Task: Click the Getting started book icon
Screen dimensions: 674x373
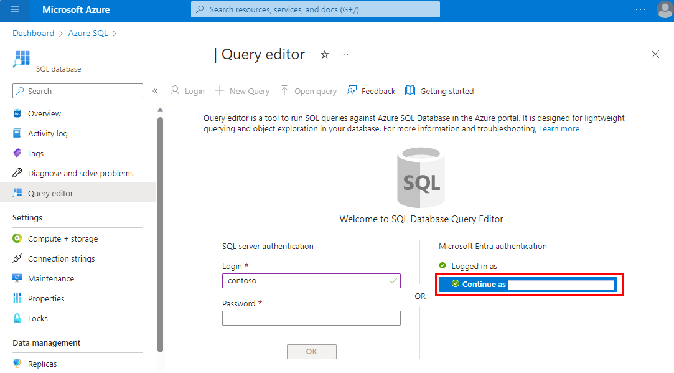Action: (x=410, y=91)
